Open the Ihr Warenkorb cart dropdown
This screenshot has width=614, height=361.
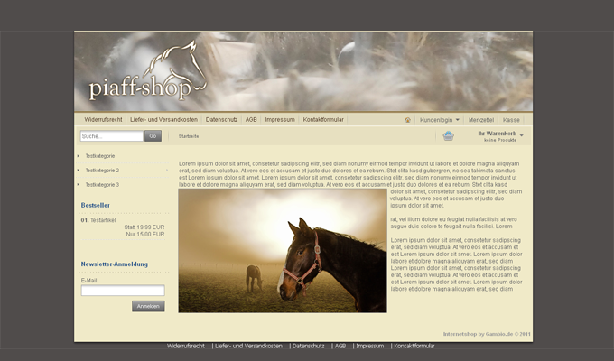(500, 136)
